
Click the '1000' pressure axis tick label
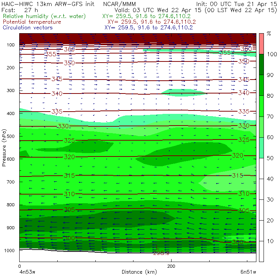click(x=9, y=250)
